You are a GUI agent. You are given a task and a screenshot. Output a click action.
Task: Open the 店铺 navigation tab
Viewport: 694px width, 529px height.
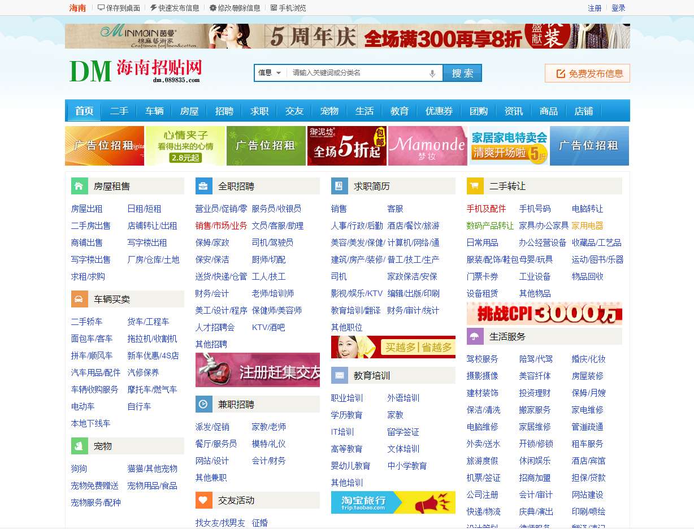tap(584, 111)
